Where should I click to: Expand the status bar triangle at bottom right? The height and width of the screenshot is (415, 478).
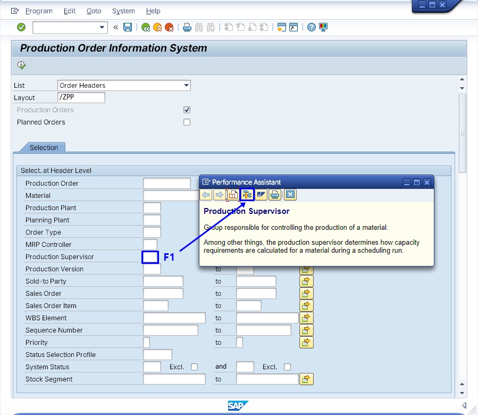pyautogui.click(x=464, y=405)
